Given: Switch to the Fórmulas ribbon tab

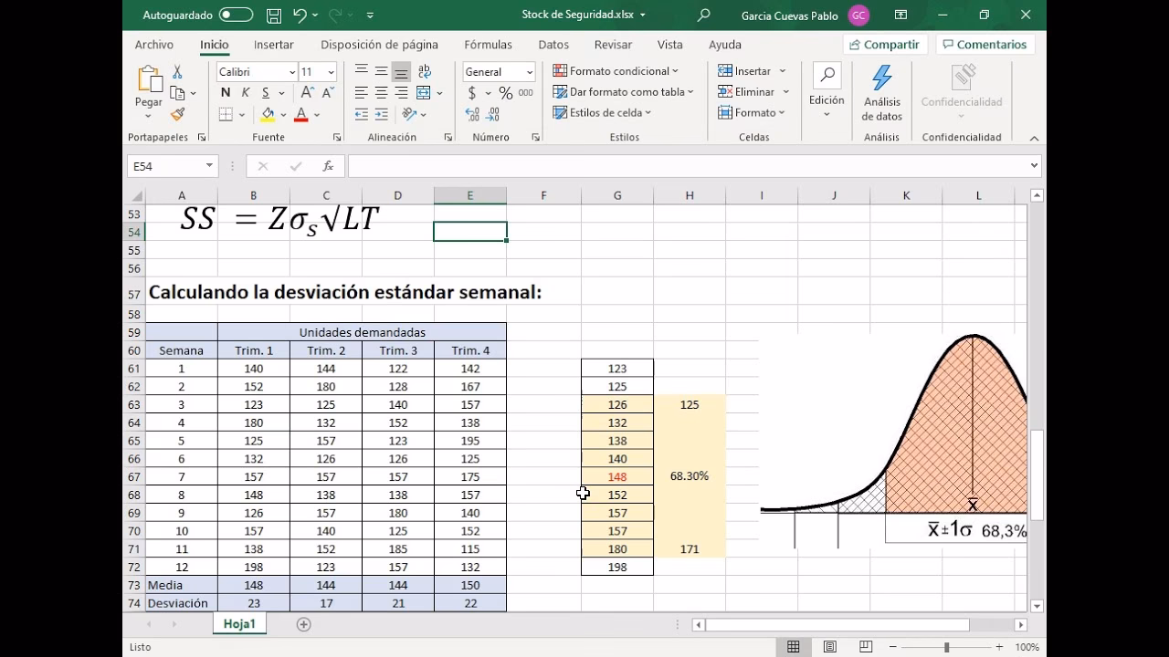Looking at the screenshot, I should pyautogui.click(x=489, y=44).
